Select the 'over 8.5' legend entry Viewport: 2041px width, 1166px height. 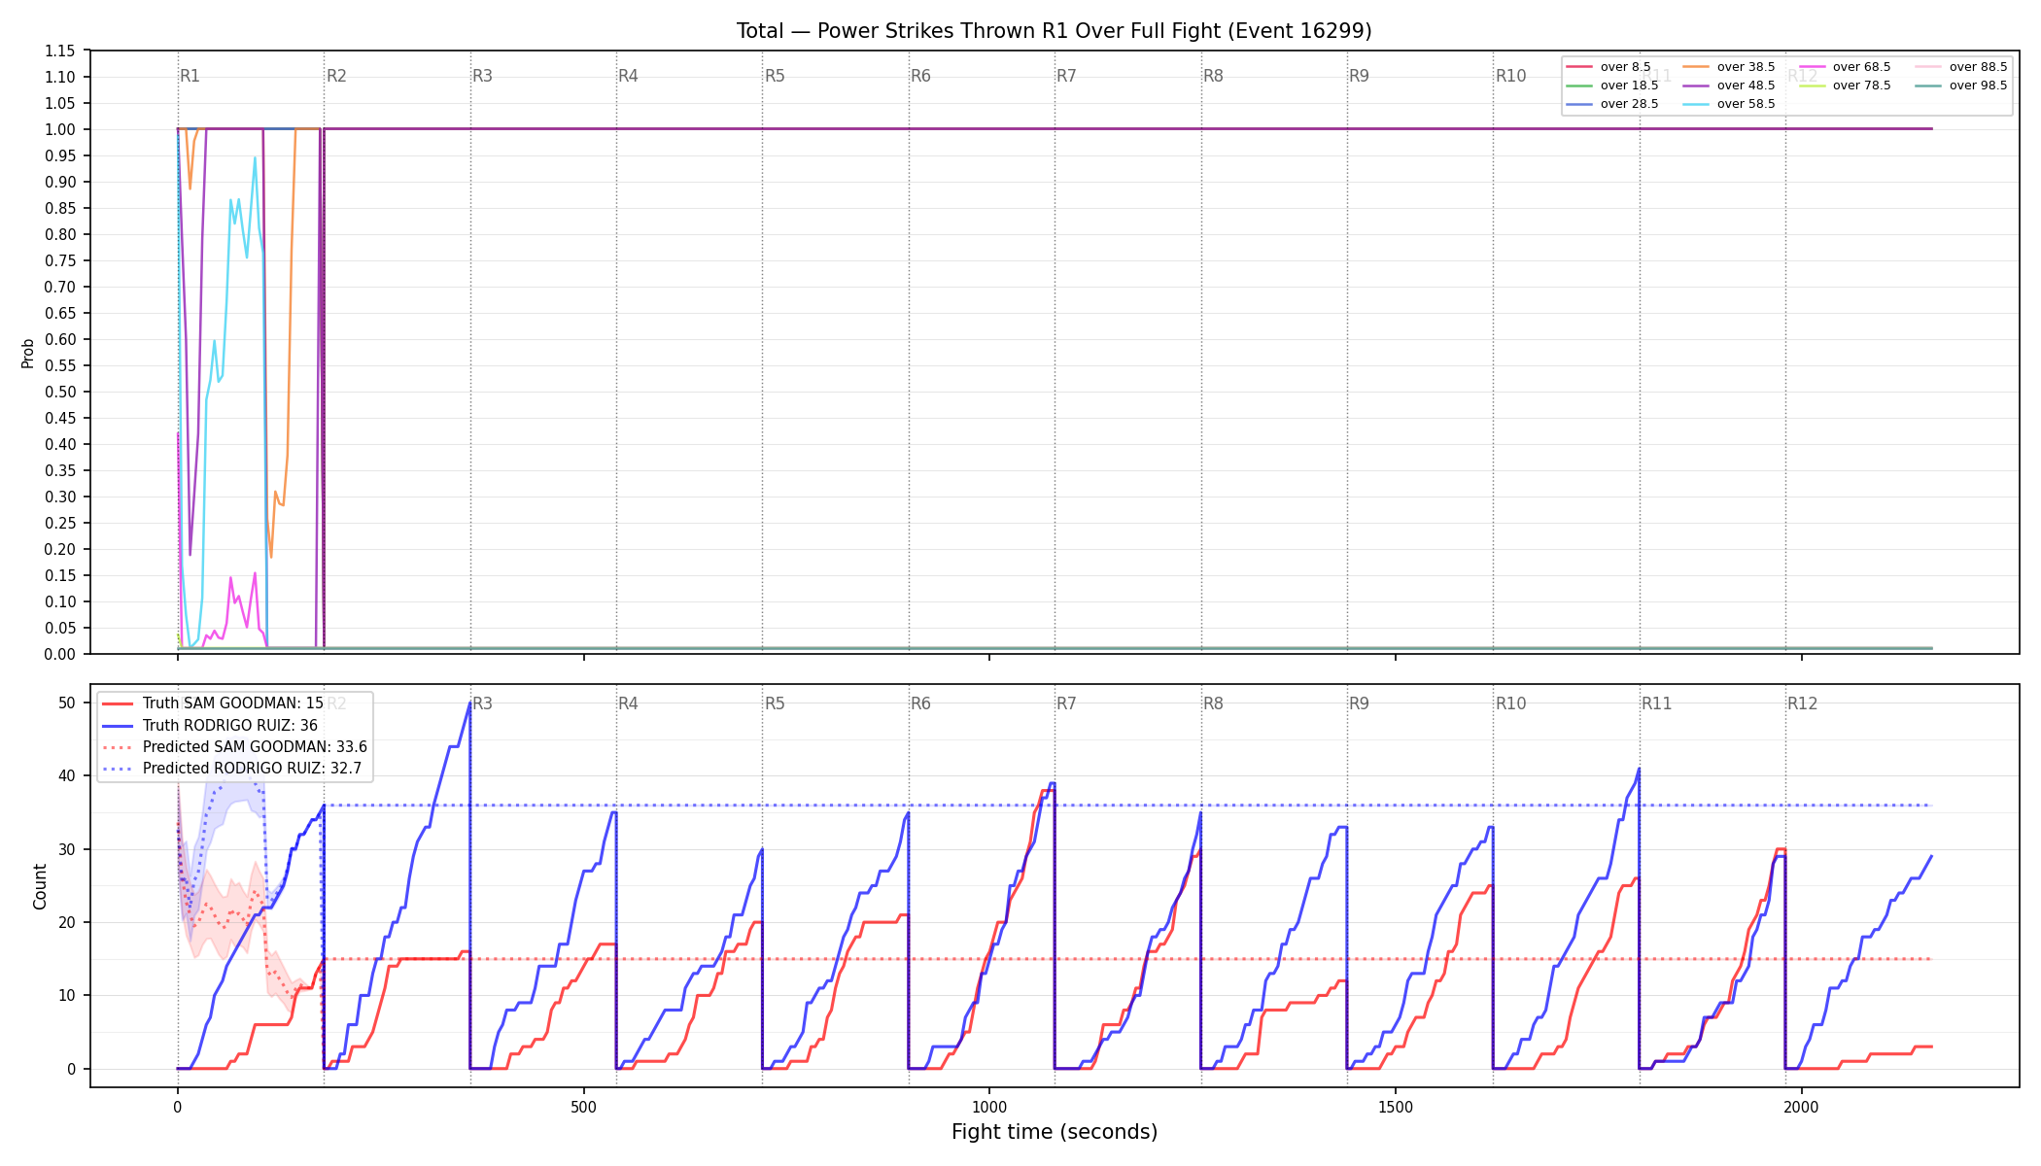[1609, 67]
